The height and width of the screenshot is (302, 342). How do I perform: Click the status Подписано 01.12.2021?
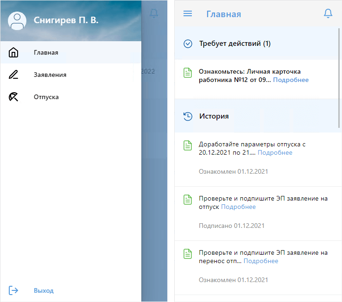tap(231, 226)
